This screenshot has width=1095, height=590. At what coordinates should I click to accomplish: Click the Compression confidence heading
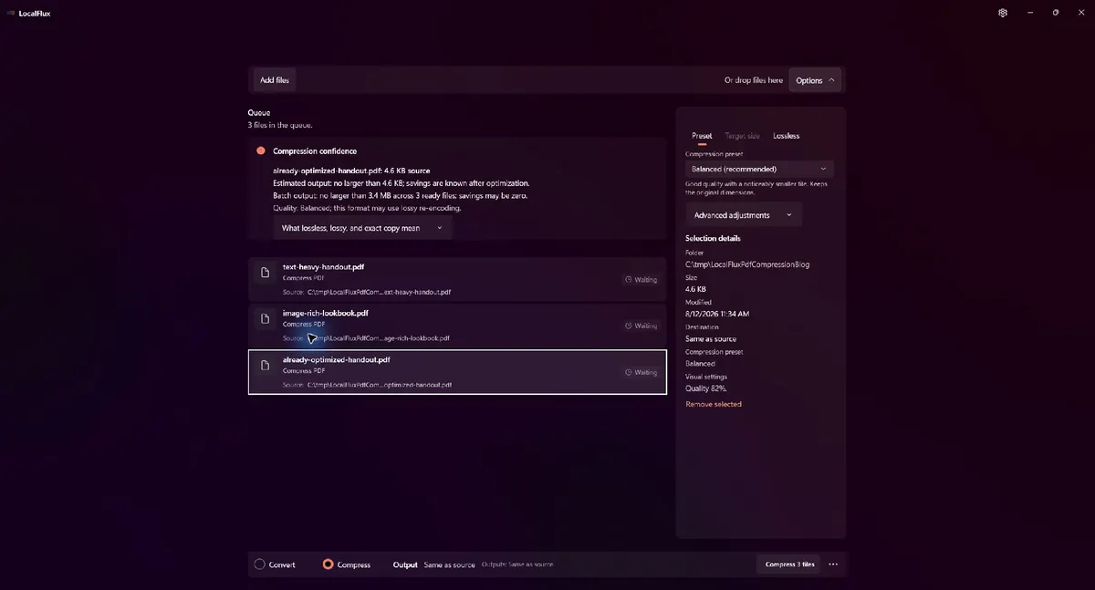(x=315, y=151)
